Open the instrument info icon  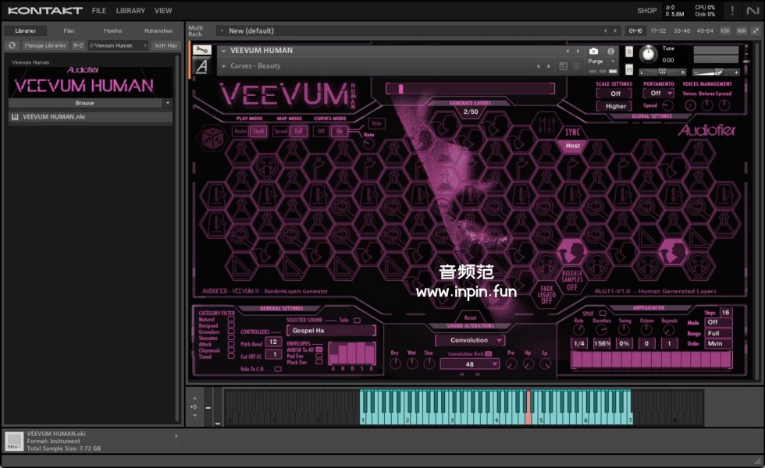pyautogui.click(x=610, y=51)
